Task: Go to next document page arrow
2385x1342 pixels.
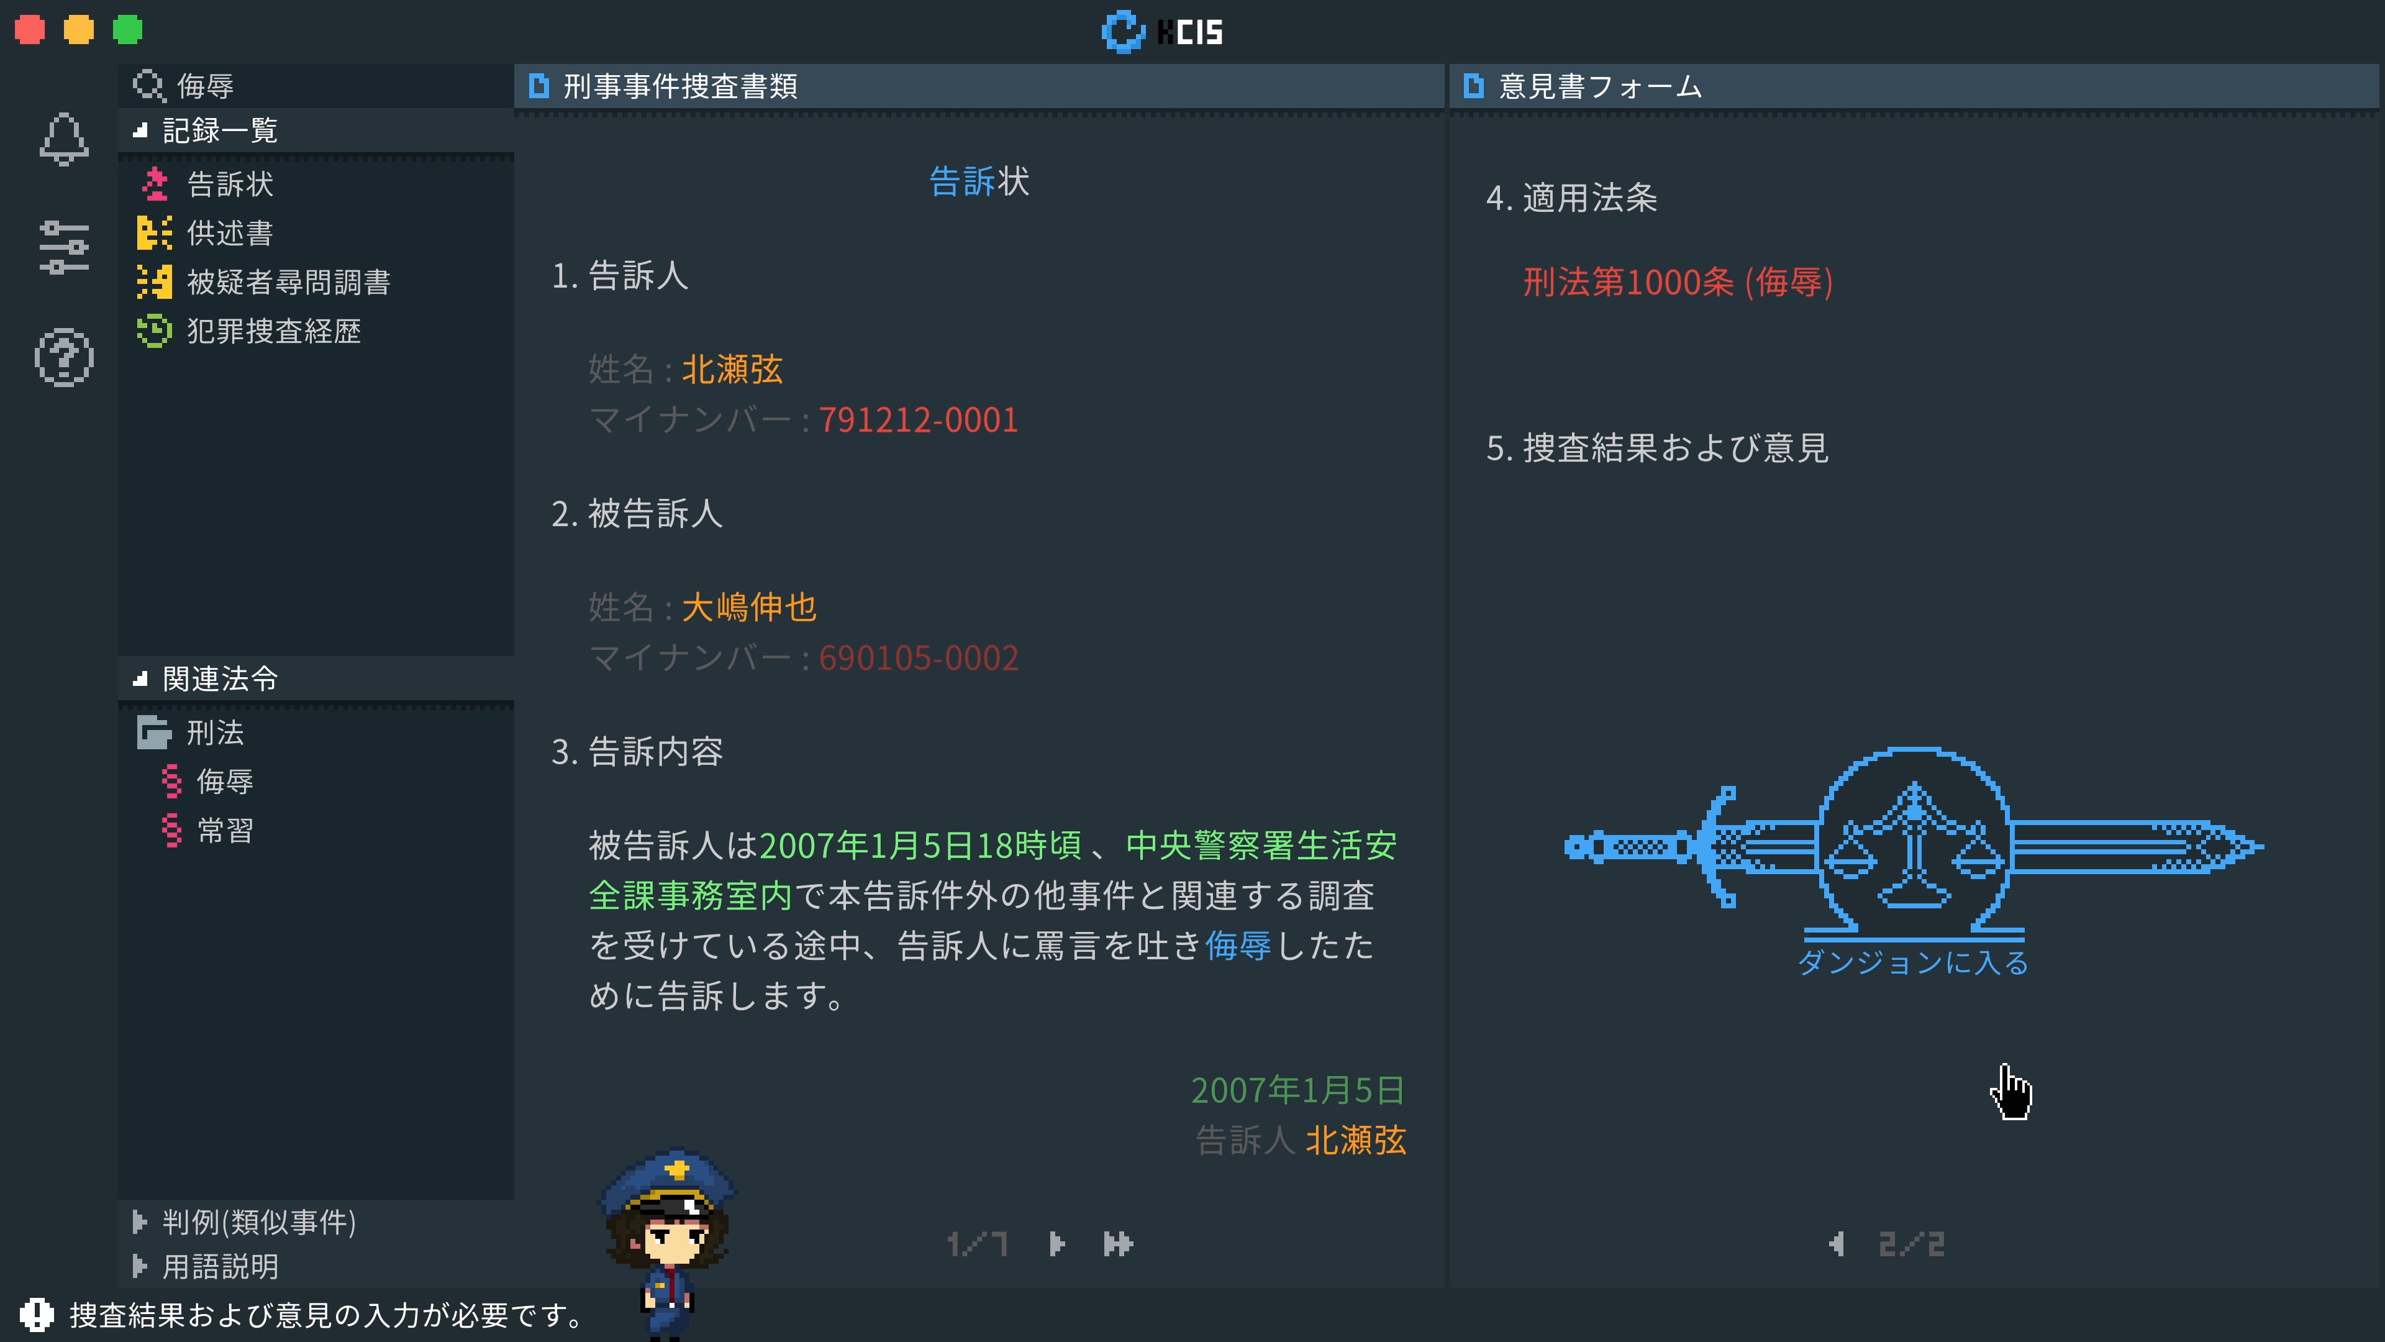Action: coord(1057,1244)
